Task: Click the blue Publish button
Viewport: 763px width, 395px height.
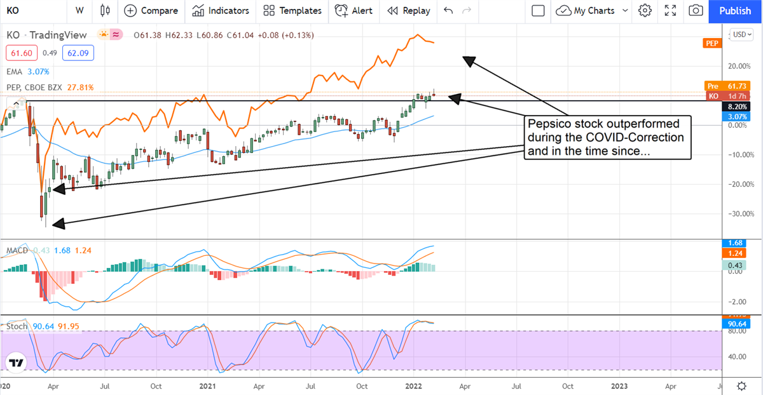Action: [734, 11]
